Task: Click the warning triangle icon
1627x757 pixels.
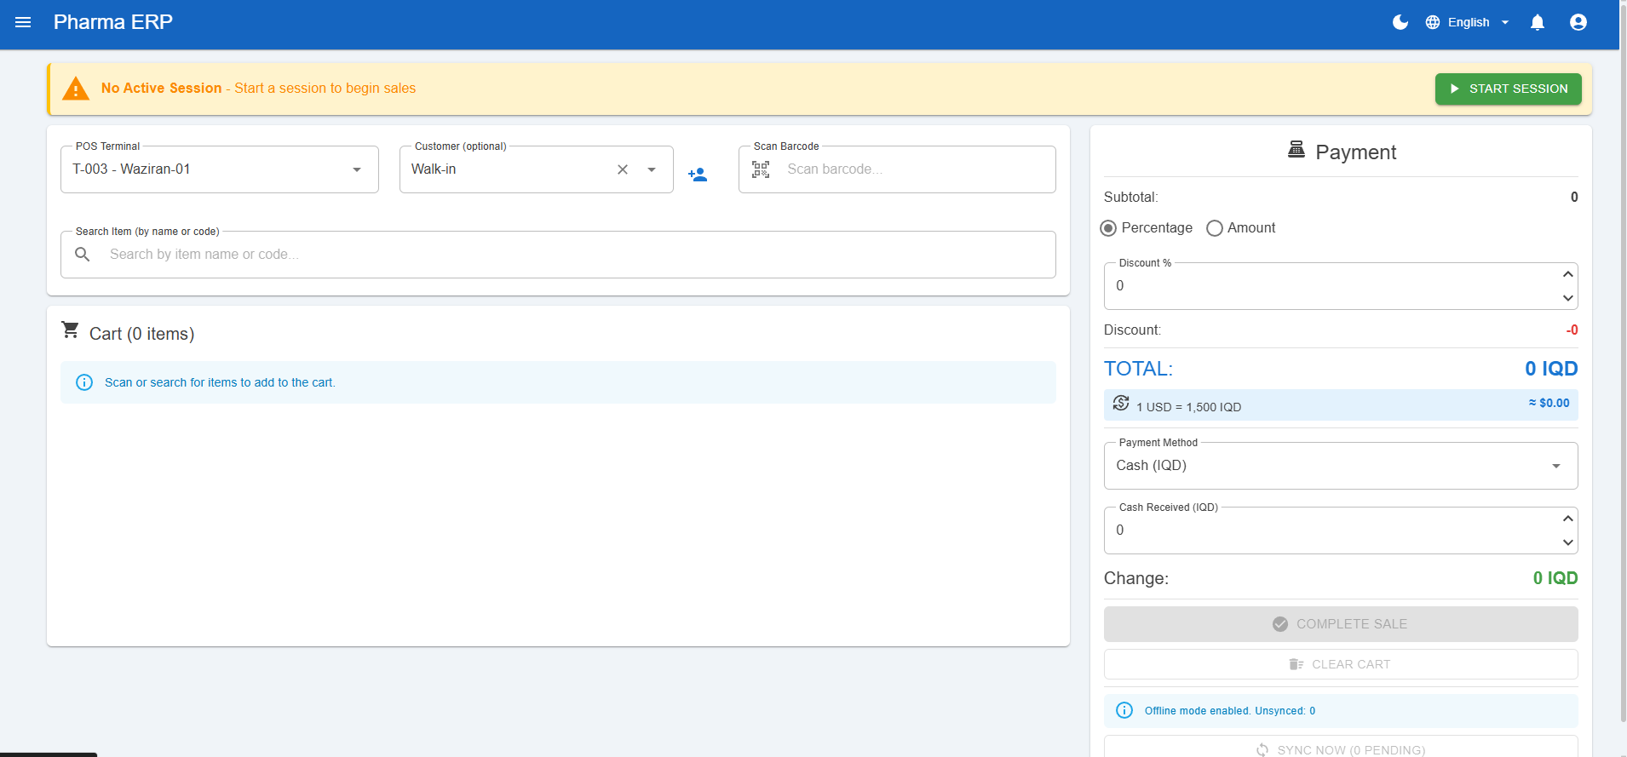Action: tap(76, 89)
